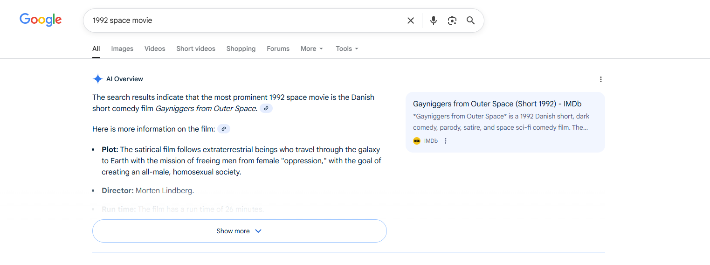Open the Forums tab

(278, 49)
